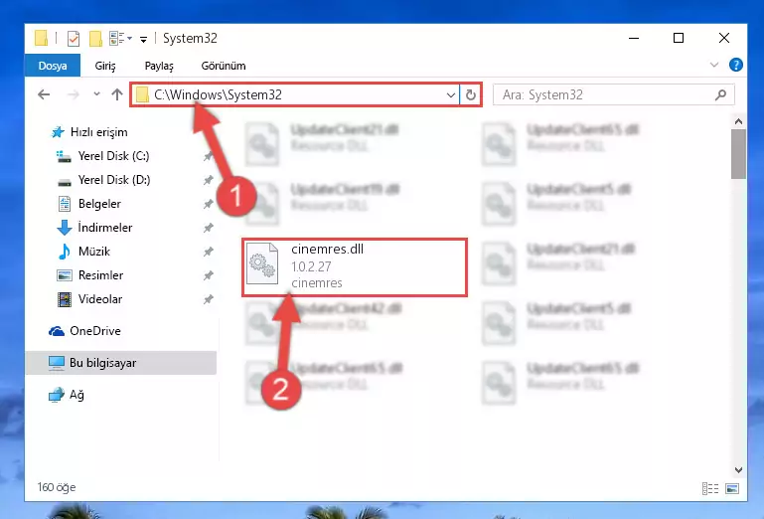Switch to Details view in status bar

pyautogui.click(x=710, y=488)
